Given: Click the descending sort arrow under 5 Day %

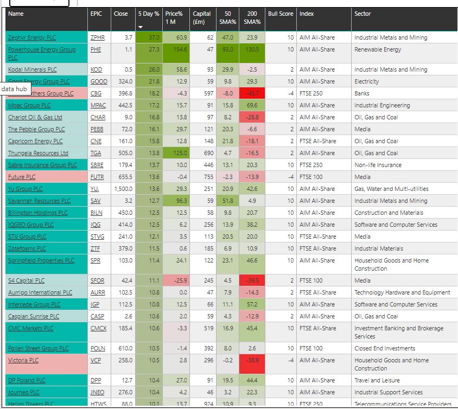Looking at the screenshot, I should point(141,27).
